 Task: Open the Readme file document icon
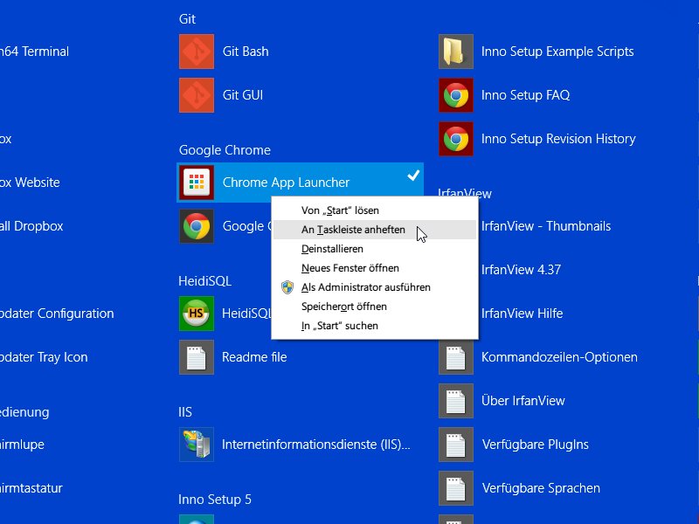(197, 357)
